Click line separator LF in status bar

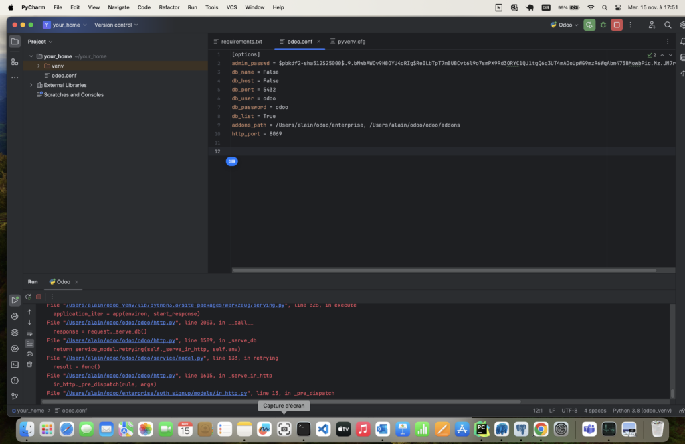(x=552, y=411)
